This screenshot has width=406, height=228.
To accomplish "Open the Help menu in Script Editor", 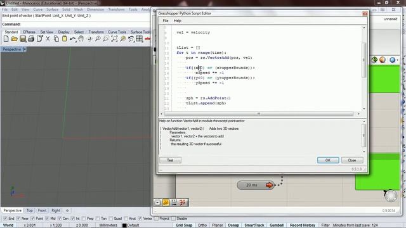I will pos(178,21).
